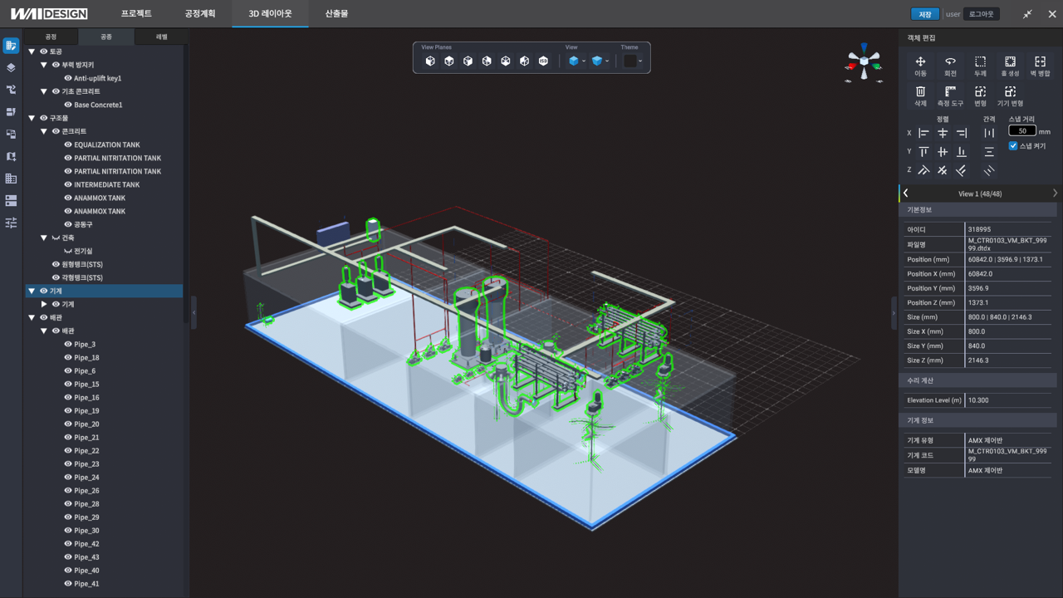Toggle visibility of INTERMEDIATE TANK
Screen dimensions: 1063x598
[x=68, y=184]
